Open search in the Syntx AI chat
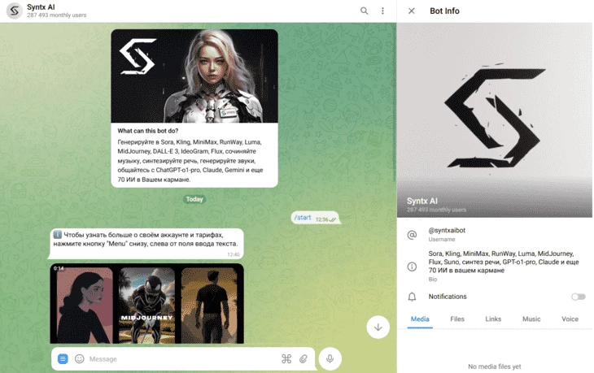The width and height of the screenshot is (594, 373). [364, 11]
